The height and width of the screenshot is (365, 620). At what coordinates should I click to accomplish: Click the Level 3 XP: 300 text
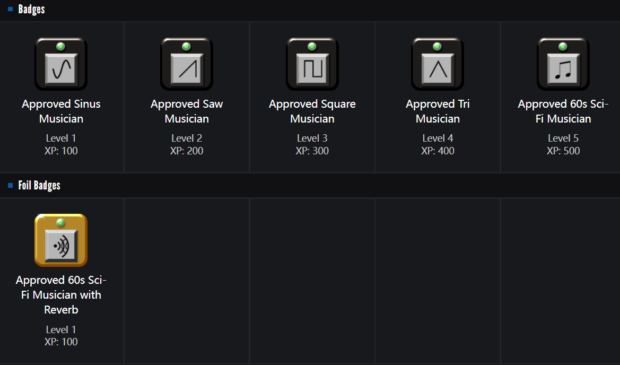pos(312,144)
